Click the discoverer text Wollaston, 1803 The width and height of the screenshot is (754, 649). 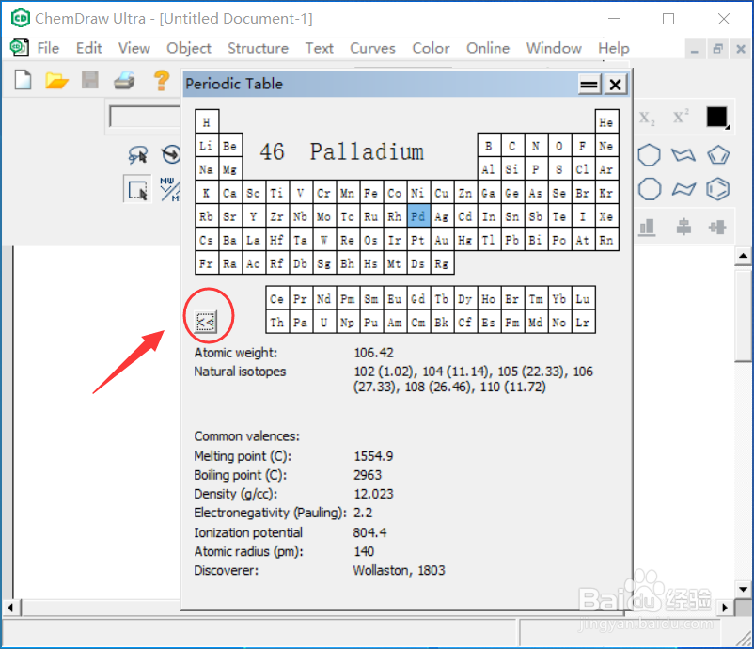tap(400, 571)
